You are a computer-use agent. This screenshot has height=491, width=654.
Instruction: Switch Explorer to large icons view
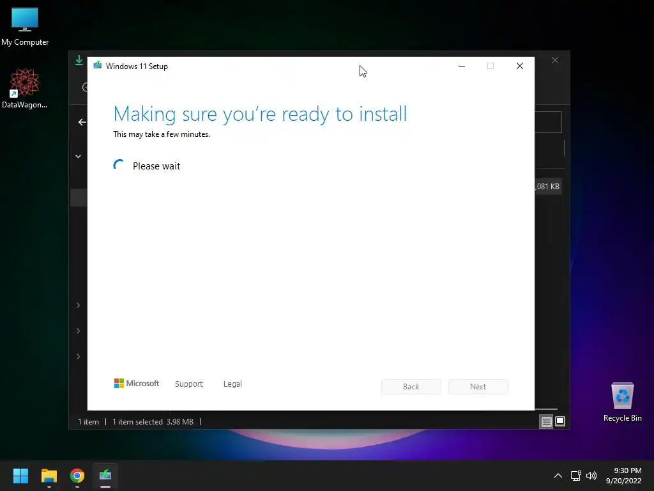click(x=560, y=421)
